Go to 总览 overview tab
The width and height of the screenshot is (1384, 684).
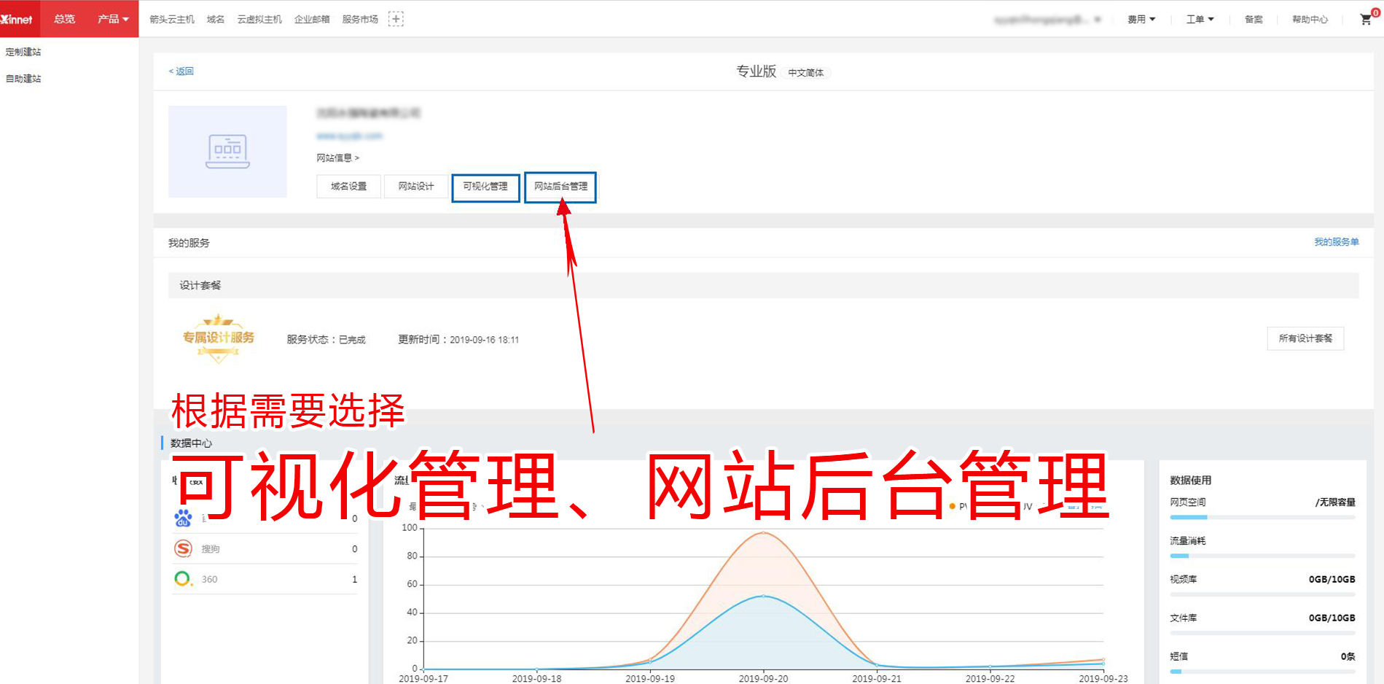click(64, 19)
